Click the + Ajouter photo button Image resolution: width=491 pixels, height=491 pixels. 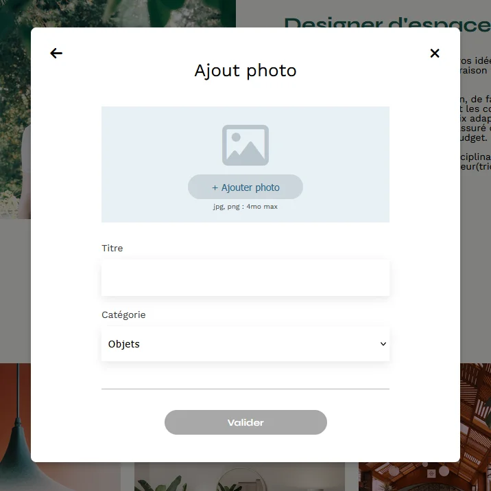point(245,187)
